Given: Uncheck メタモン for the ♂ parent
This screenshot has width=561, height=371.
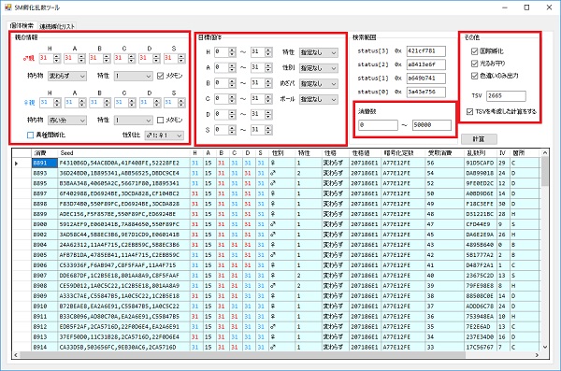Looking at the screenshot, I should point(160,76).
